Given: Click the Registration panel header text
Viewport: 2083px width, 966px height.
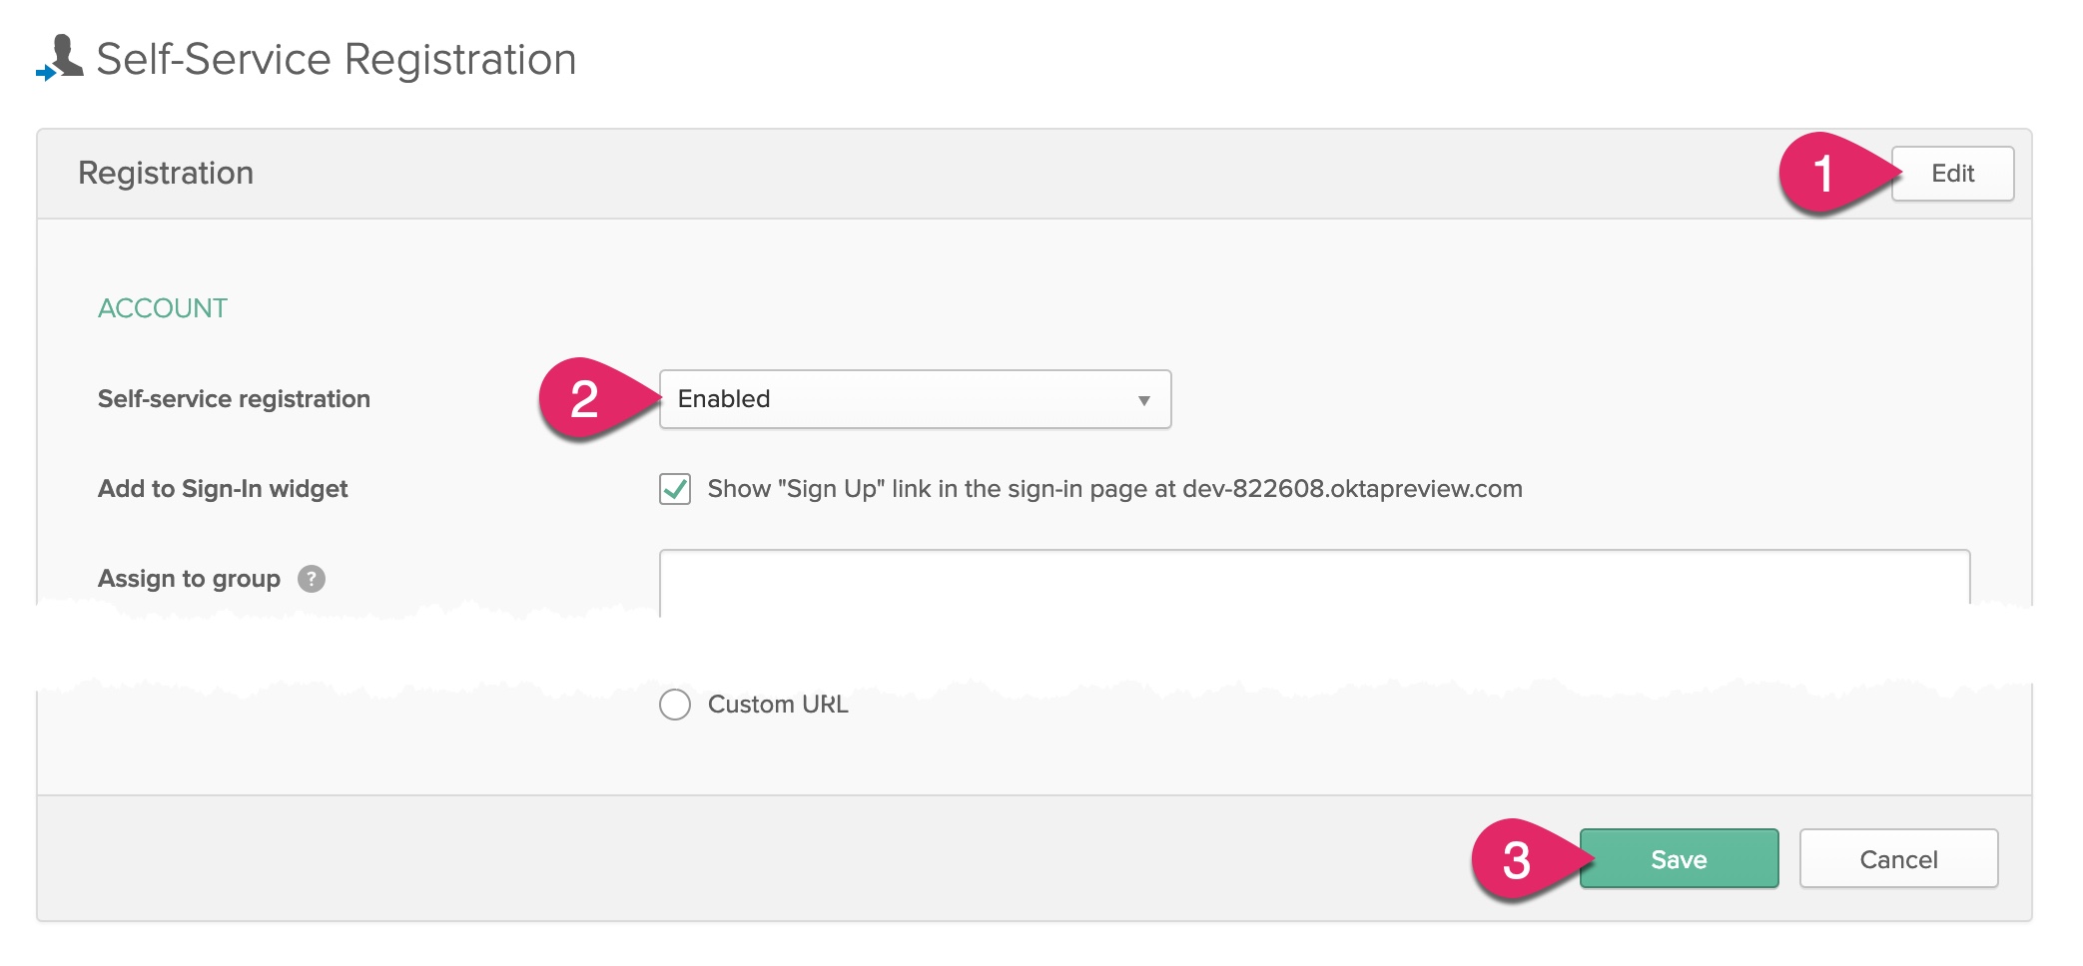Looking at the screenshot, I should coord(166,174).
